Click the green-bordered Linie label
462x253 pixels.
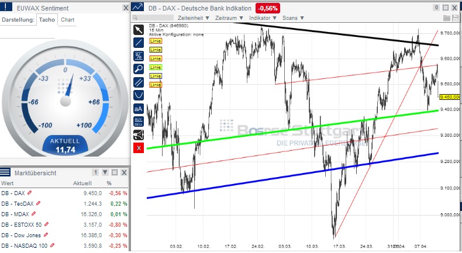pos(156,67)
